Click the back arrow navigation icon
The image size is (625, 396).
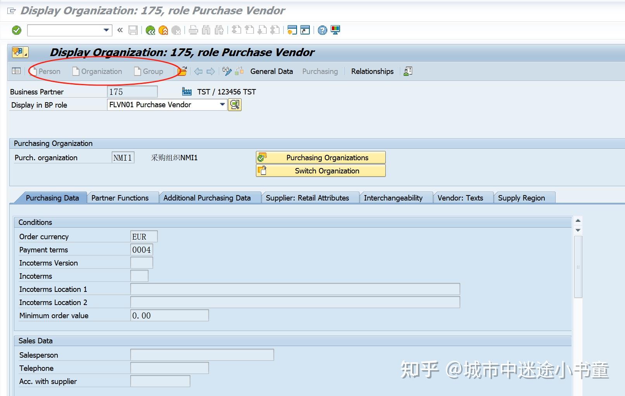pos(199,71)
